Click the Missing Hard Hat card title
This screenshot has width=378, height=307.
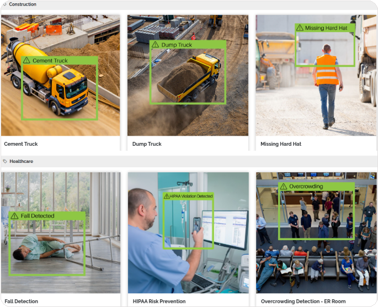281,144
